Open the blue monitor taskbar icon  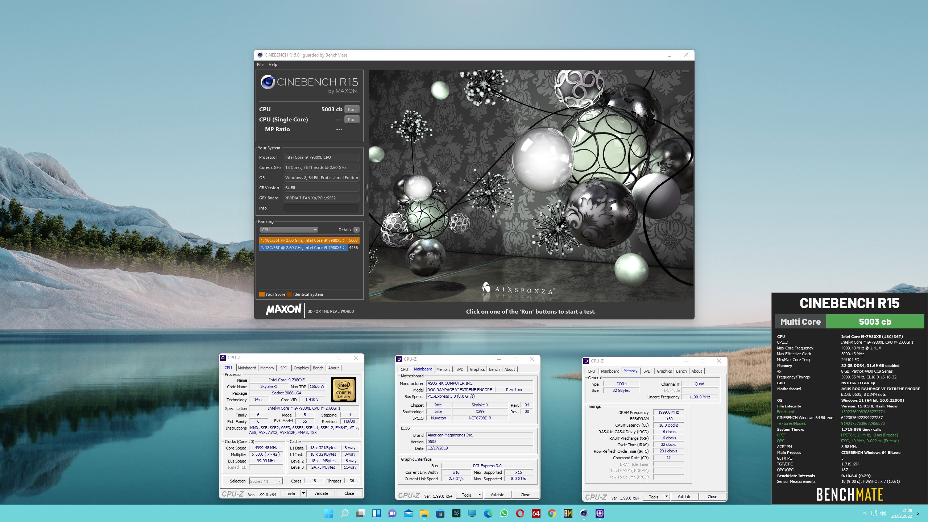472,513
